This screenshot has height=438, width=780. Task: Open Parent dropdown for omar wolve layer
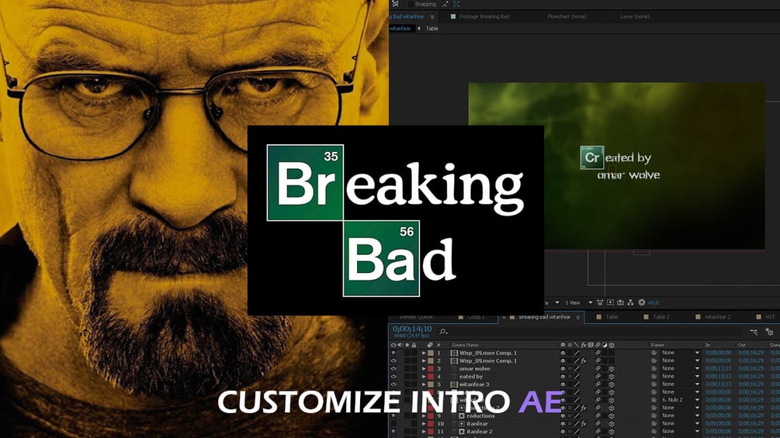pos(680,368)
